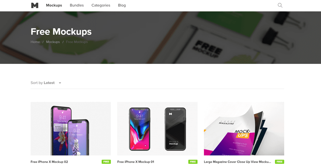
Task: Select the Large Magazine mockup thumbnail
Action: [244, 129]
